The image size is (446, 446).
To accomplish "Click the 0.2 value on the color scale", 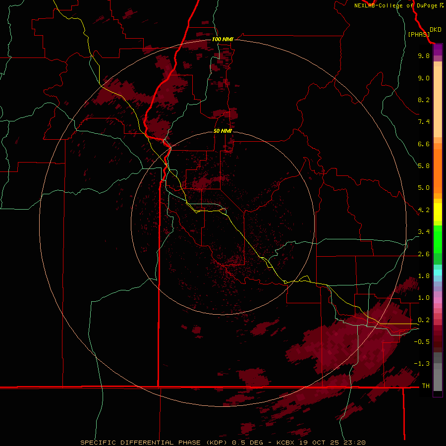I will 424,320.
